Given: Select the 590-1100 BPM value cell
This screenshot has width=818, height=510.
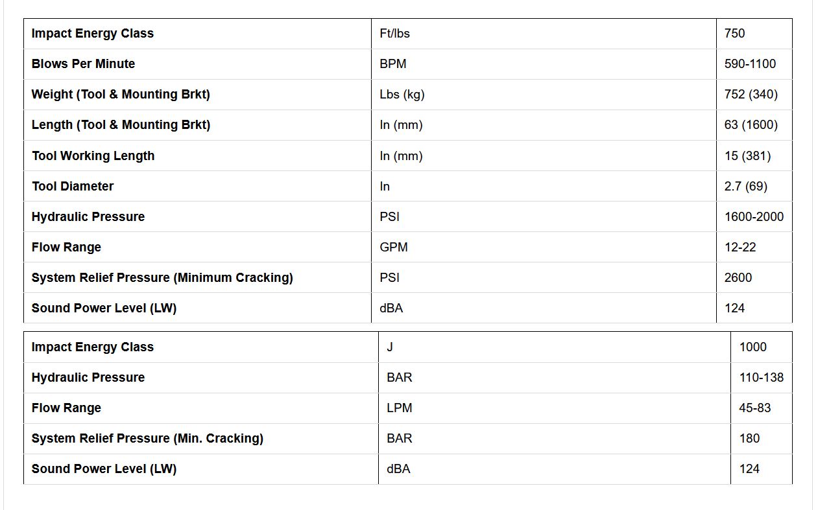Looking at the screenshot, I should click(750, 64).
